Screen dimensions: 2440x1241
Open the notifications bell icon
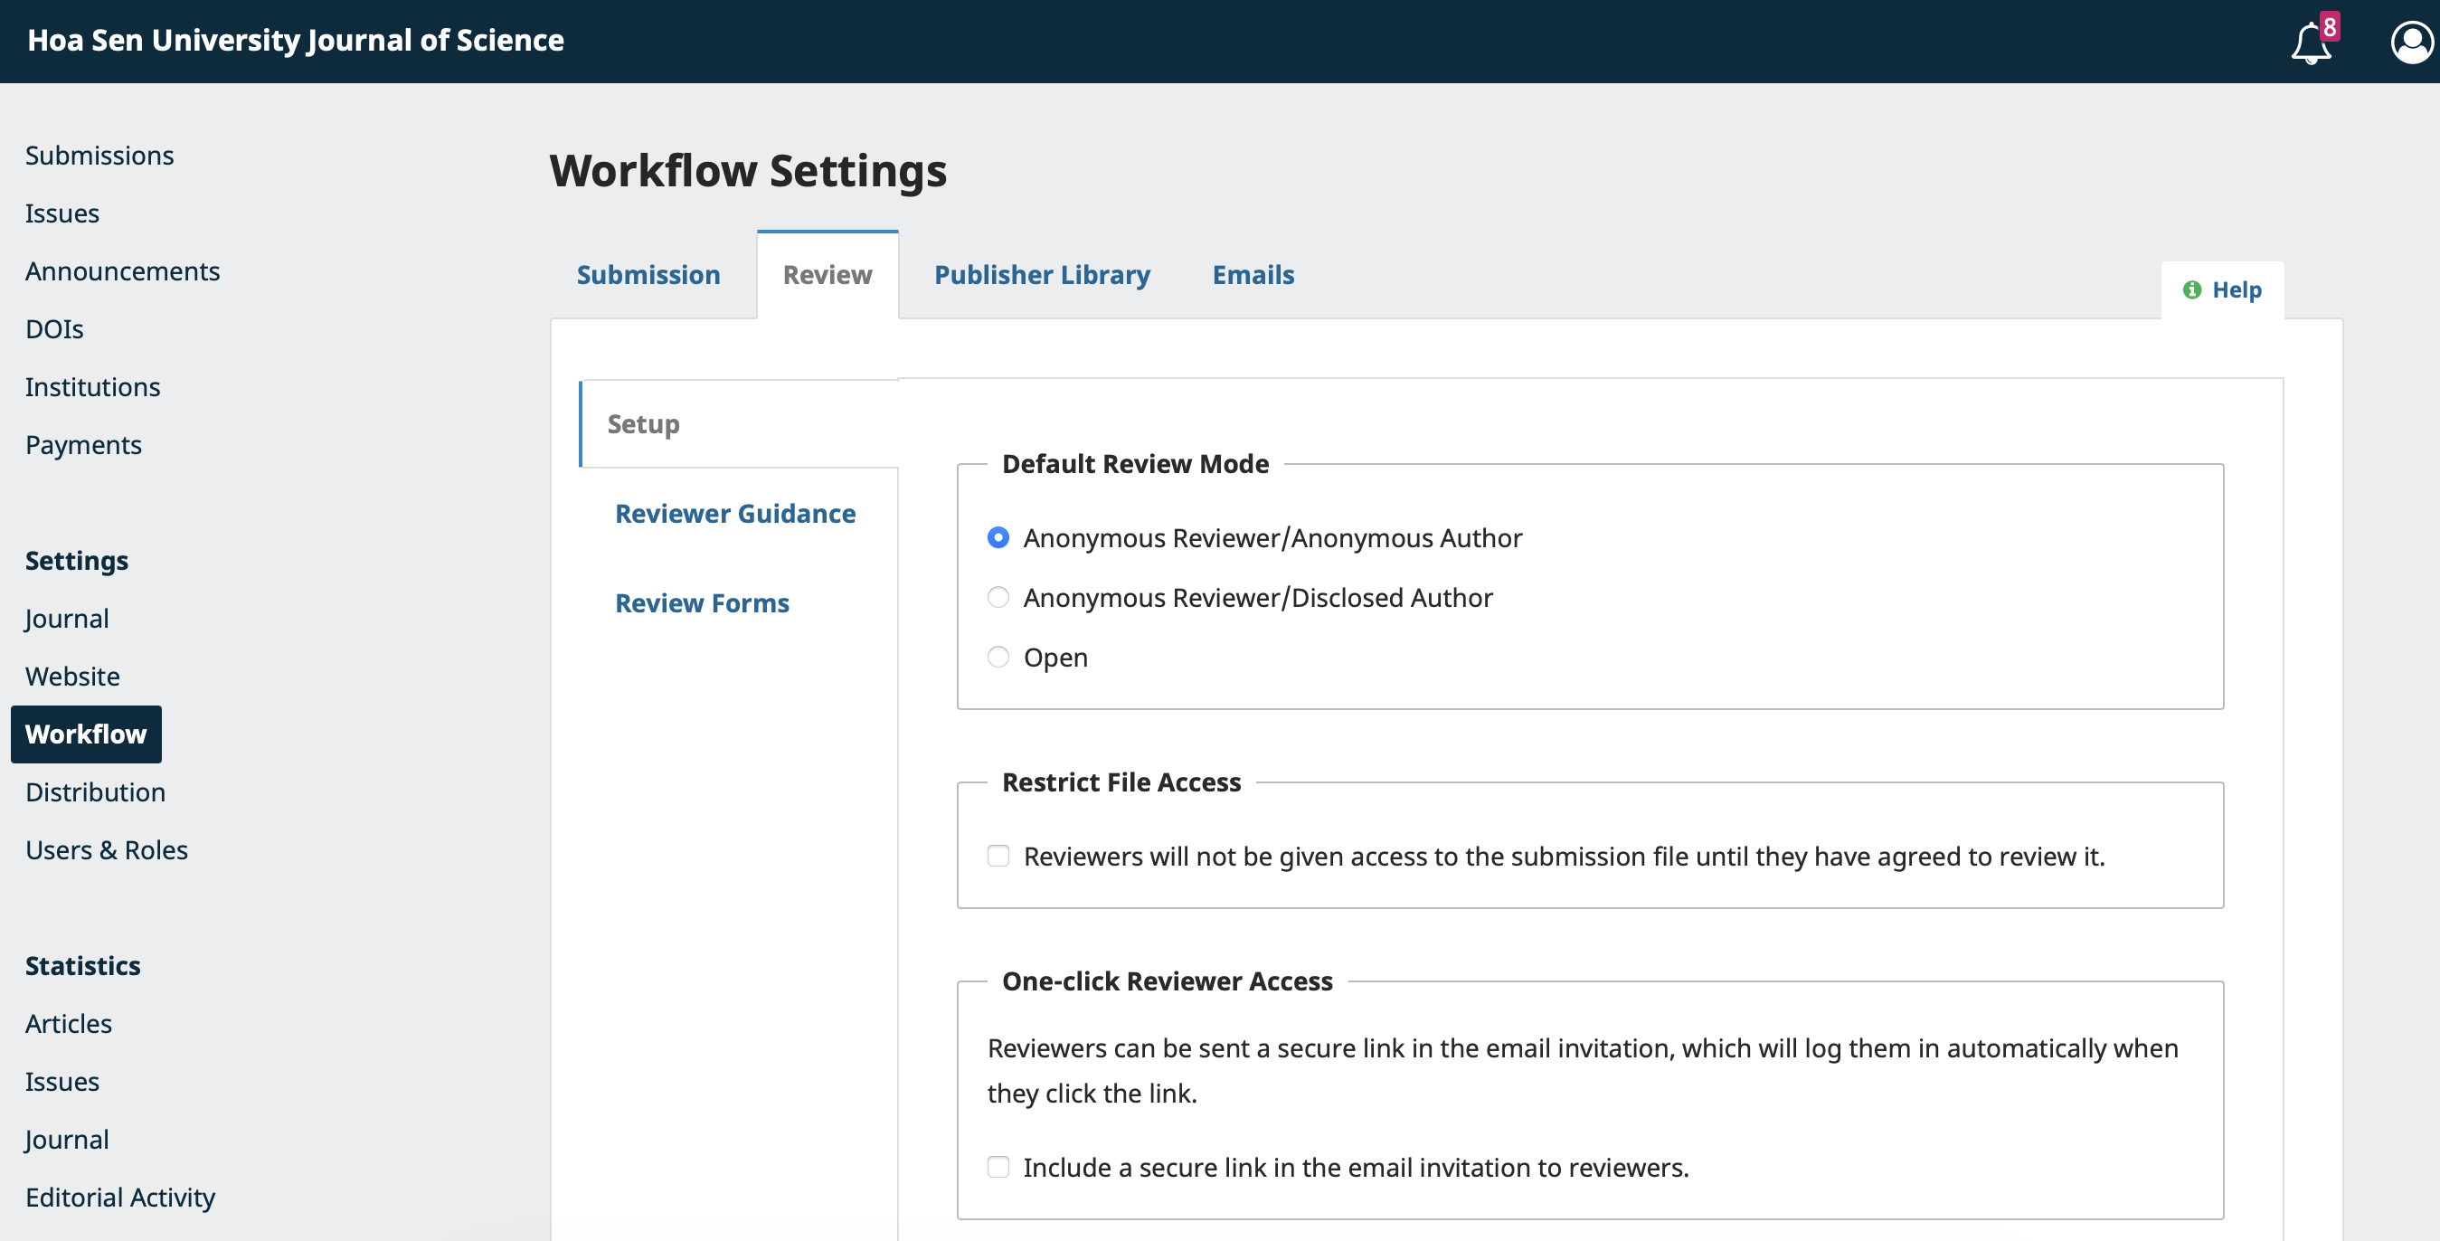(2312, 43)
